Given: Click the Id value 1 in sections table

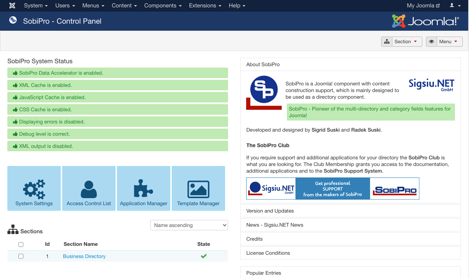Looking at the screenshot, I should click(47, 256).
